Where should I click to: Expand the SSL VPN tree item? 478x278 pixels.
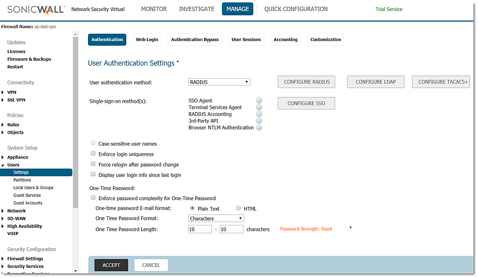pos(3,100)
